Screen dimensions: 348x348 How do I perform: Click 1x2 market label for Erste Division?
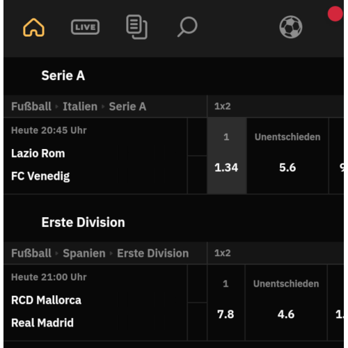point(223,253)
